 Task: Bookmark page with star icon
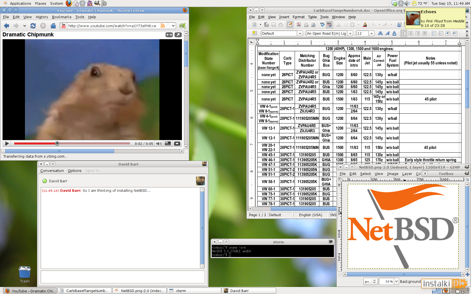click(x=168, y=26)
